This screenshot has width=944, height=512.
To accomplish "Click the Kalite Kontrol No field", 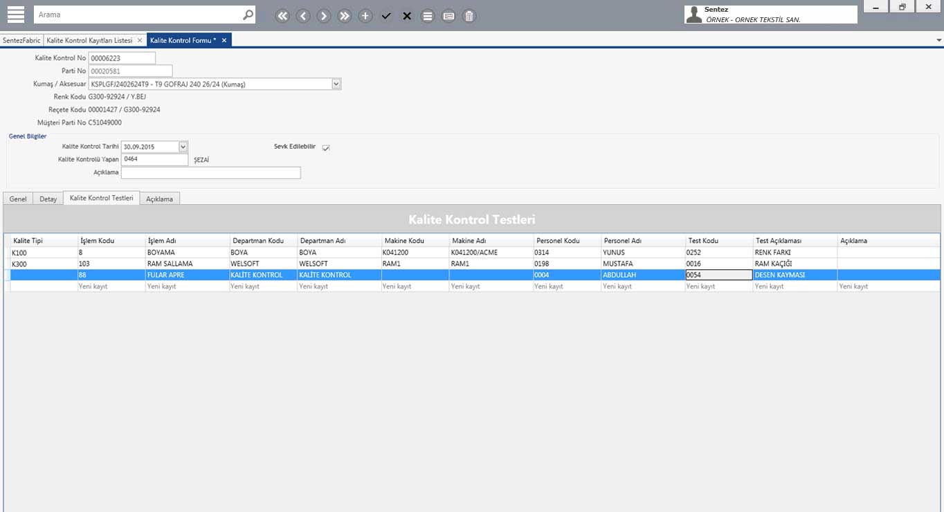I will (x=122, y=58).
